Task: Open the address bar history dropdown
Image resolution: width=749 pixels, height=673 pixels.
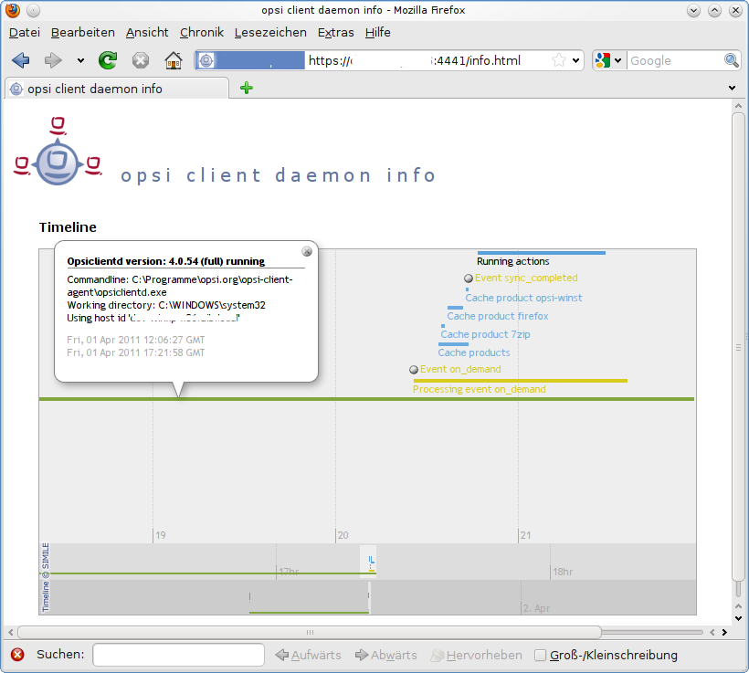Action: coord(575,60)
